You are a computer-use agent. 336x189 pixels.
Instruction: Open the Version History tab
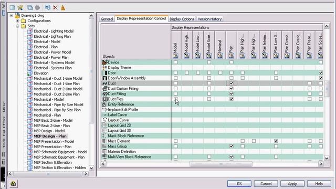(x=209, y=19)
